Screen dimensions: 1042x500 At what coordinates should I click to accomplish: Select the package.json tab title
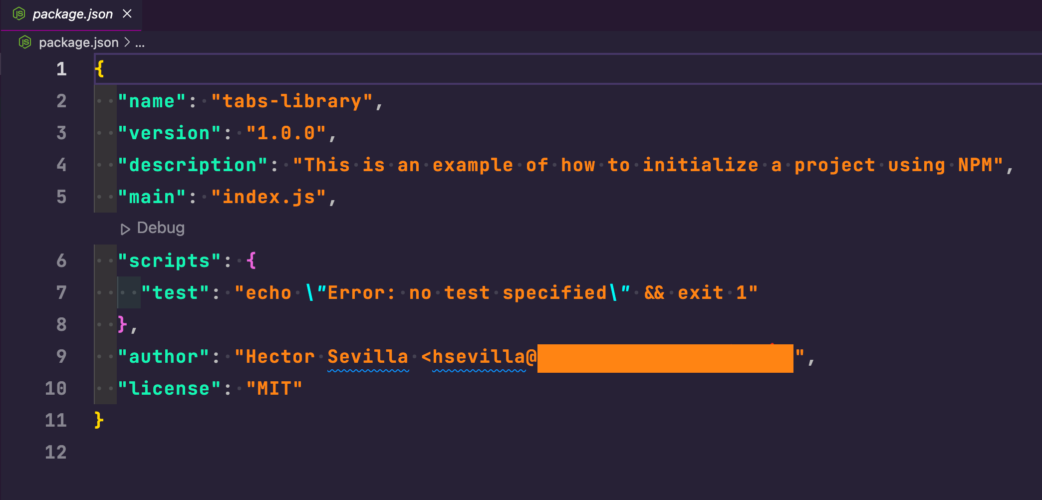[73, 14]
